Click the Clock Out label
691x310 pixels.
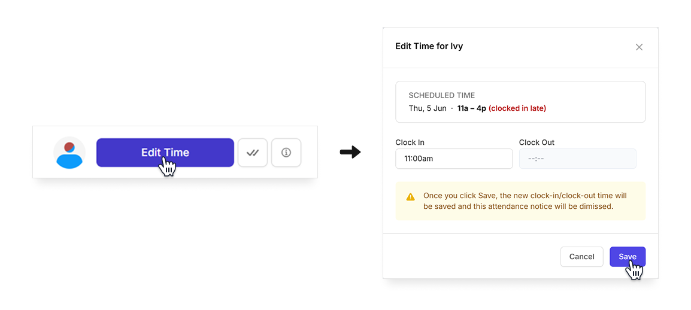coord(537,142)
